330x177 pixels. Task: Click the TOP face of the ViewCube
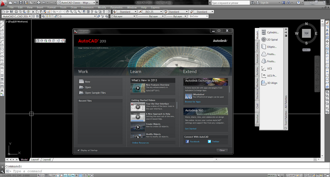pyautogui.click(x=306, y=33)
